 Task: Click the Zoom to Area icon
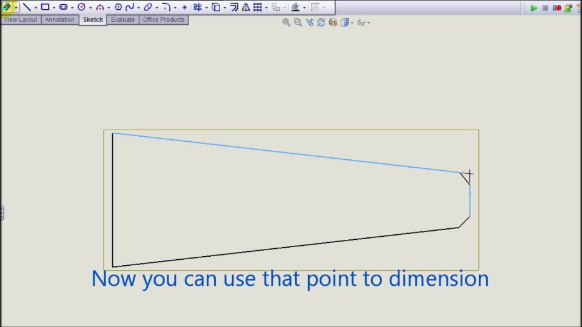(298, 22)
